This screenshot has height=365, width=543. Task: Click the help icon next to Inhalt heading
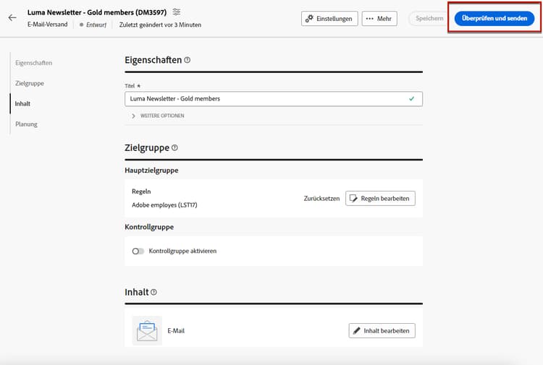click(x=153, y=292)
